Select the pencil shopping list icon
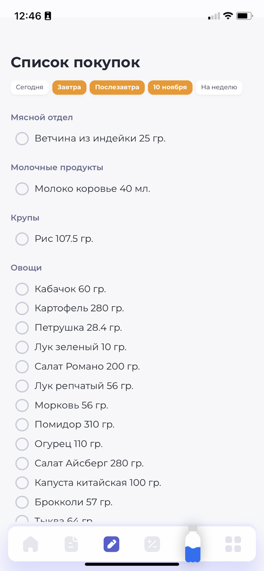The image size is (264, 571). pyautogui.click(x=112, y=544)
